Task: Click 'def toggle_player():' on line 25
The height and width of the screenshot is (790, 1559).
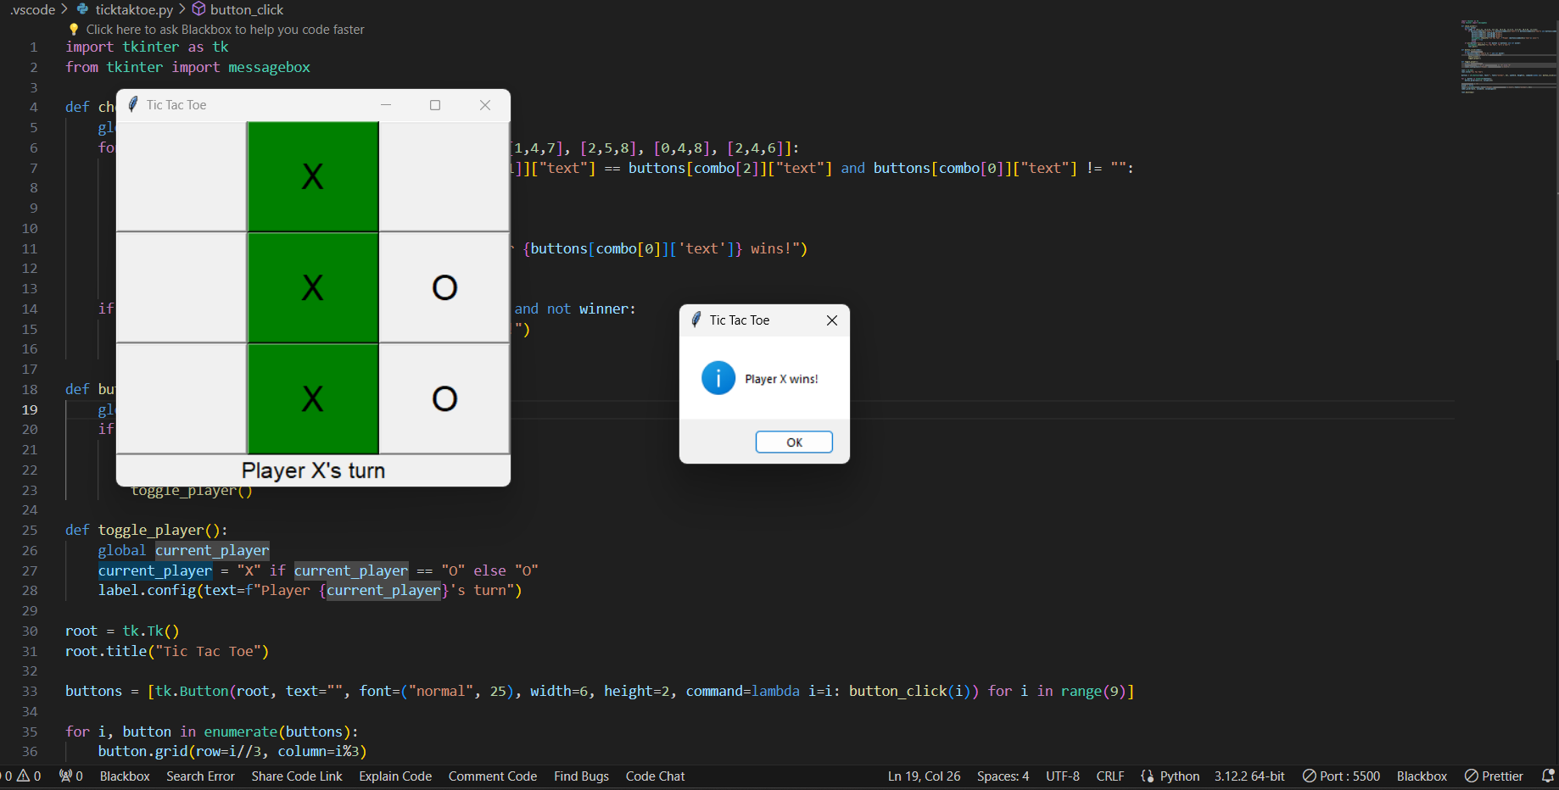Action: pos(146,530)
